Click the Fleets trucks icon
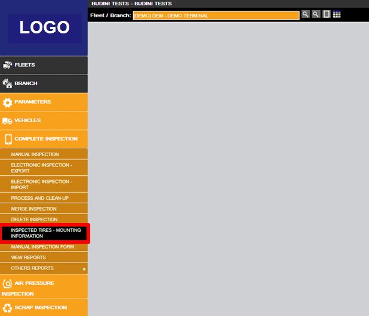The image size is (369, 316). pyautogui.click(x=7, y=65)
